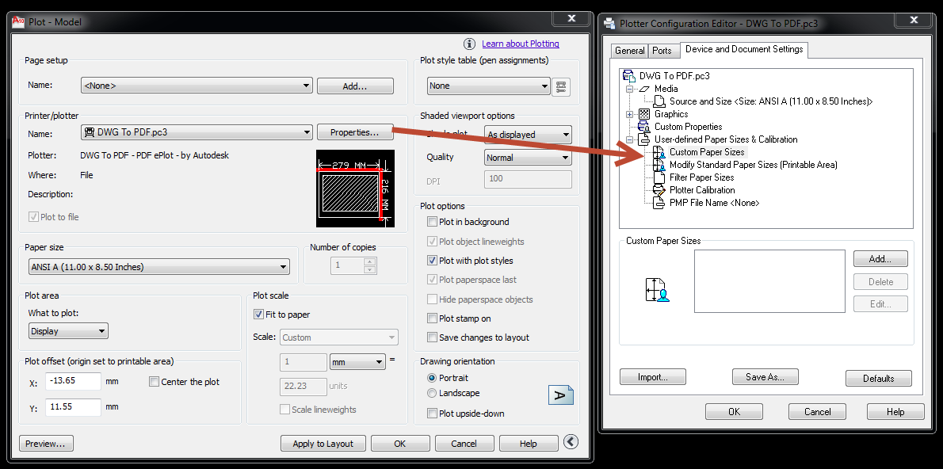Select the Custom Properties node icon
The image size is (943, 469).
coord(645,127)
